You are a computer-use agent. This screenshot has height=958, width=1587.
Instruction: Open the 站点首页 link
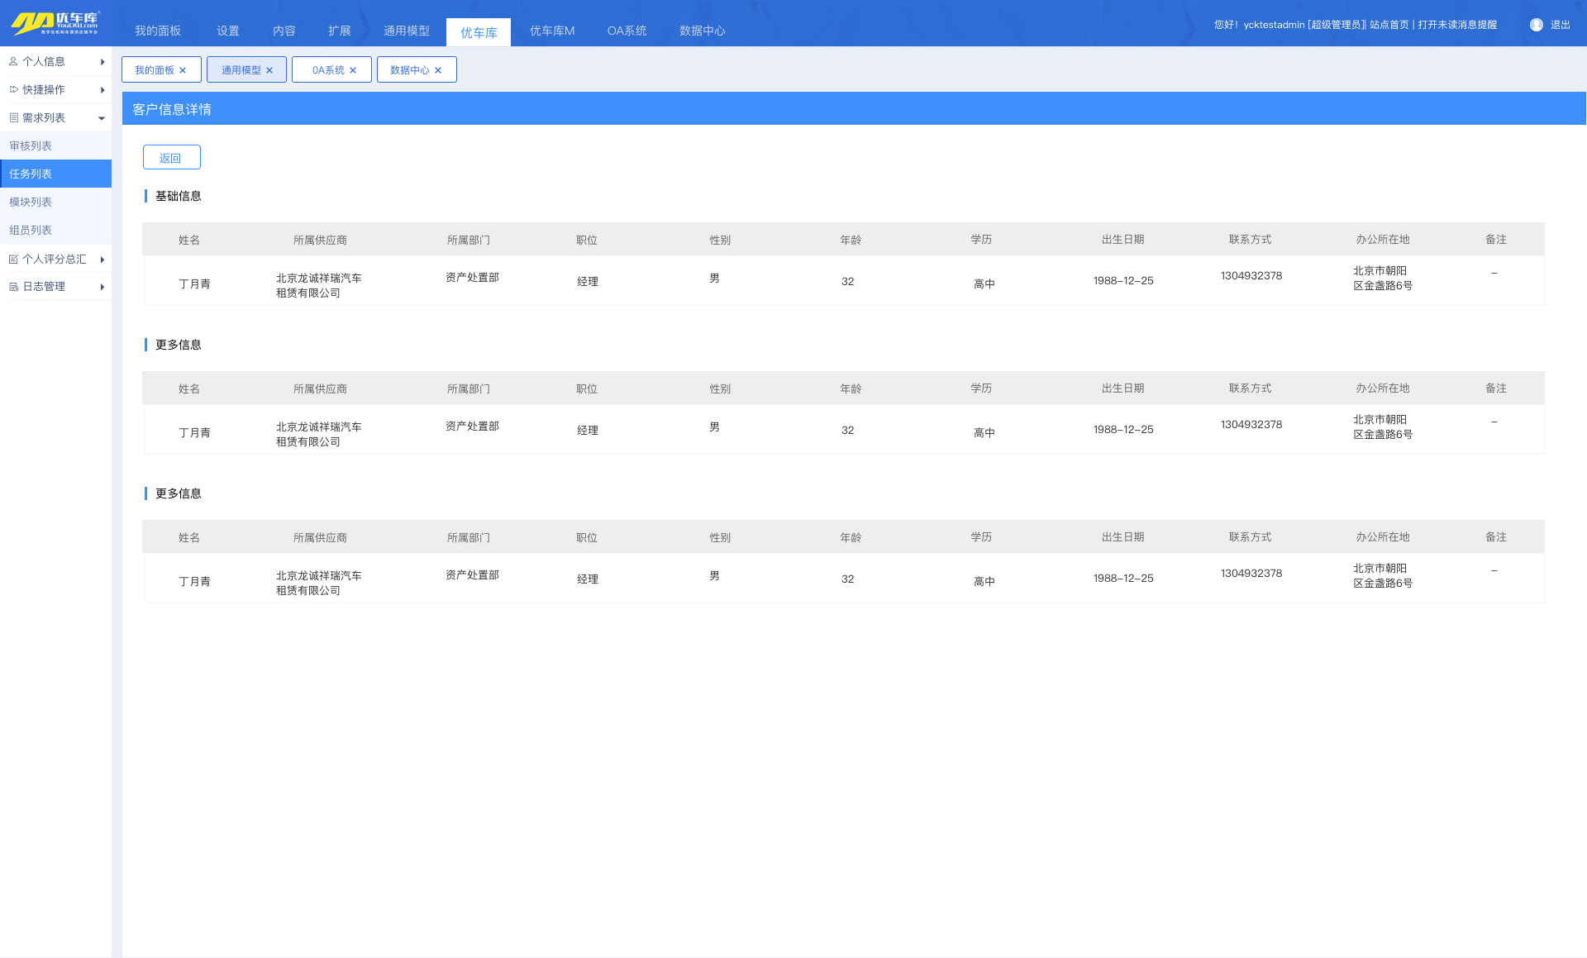[x=1389, y=25]
